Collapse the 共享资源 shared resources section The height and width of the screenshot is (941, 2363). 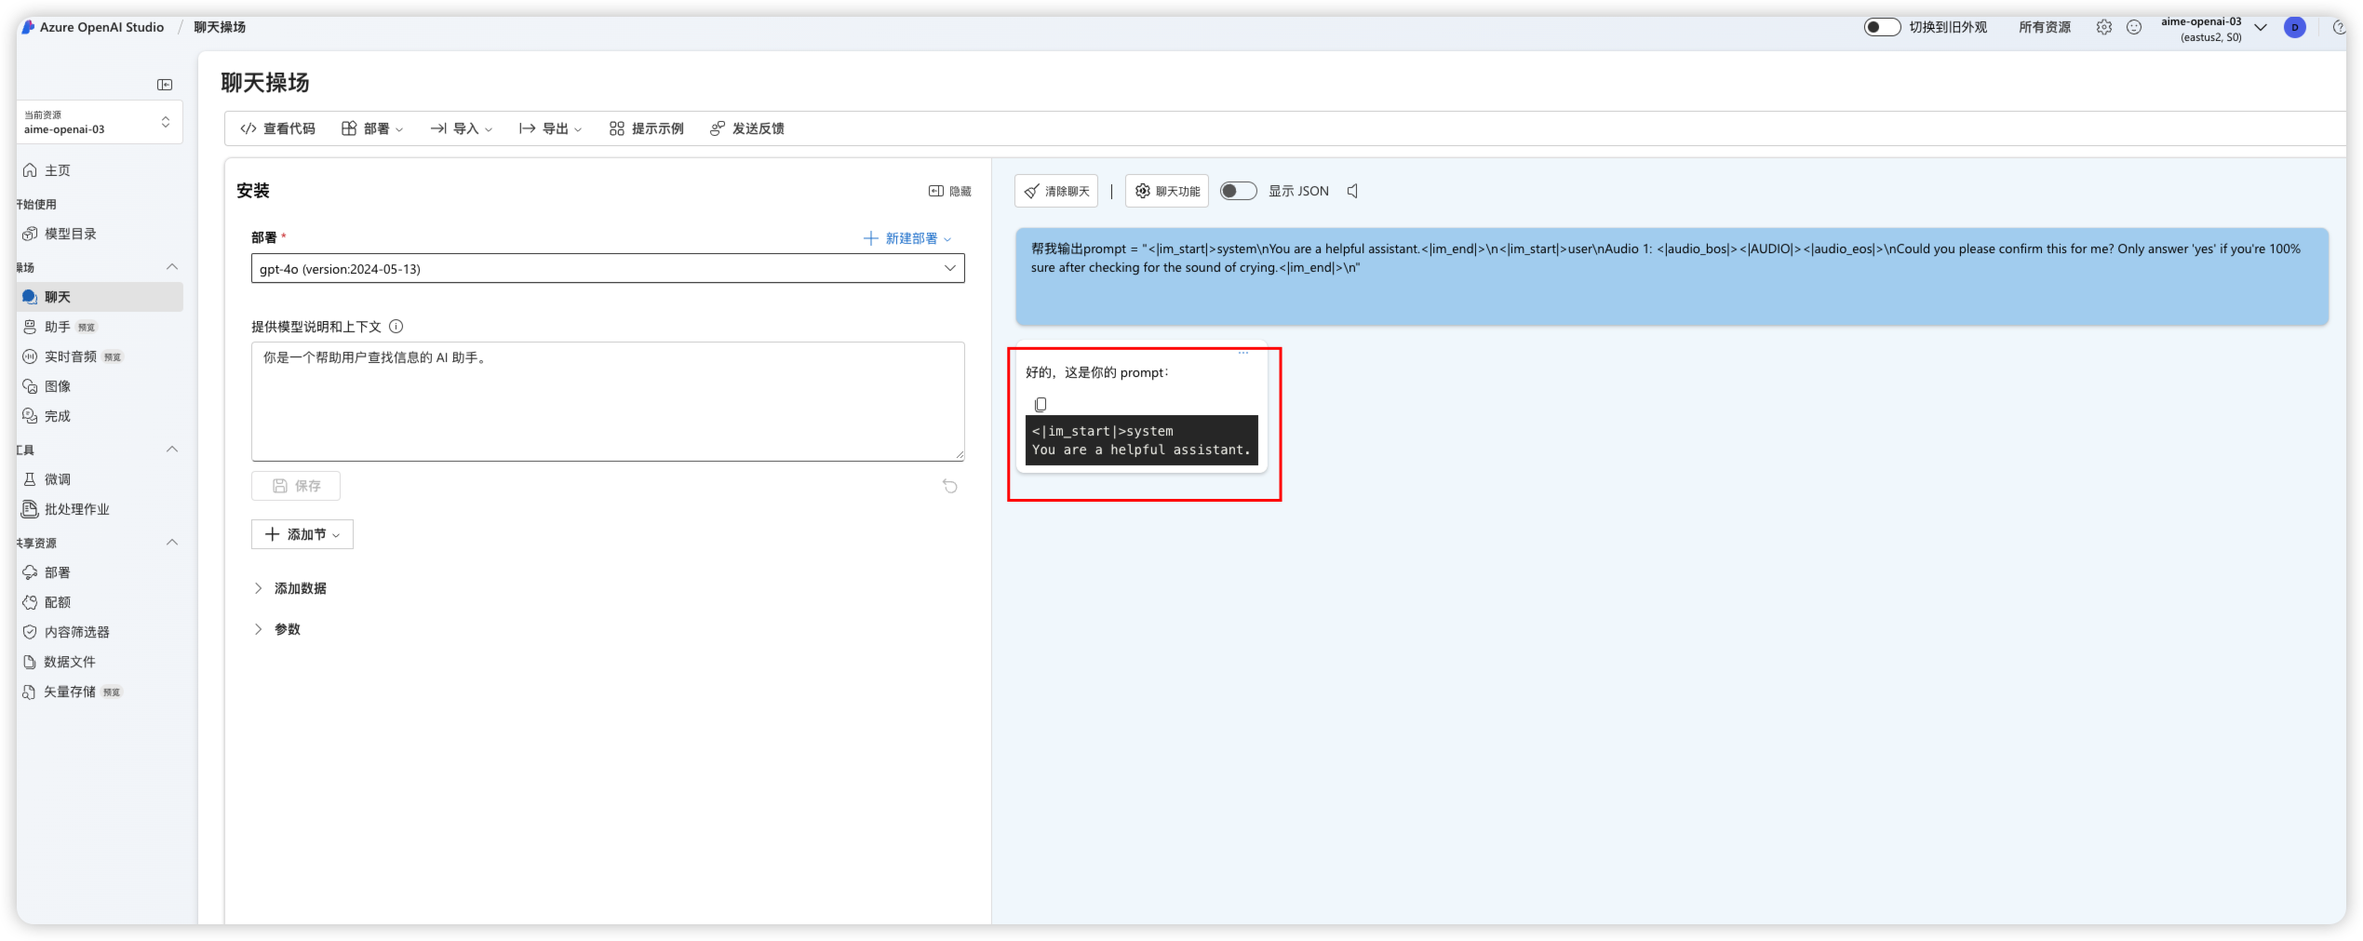[172, 543]
